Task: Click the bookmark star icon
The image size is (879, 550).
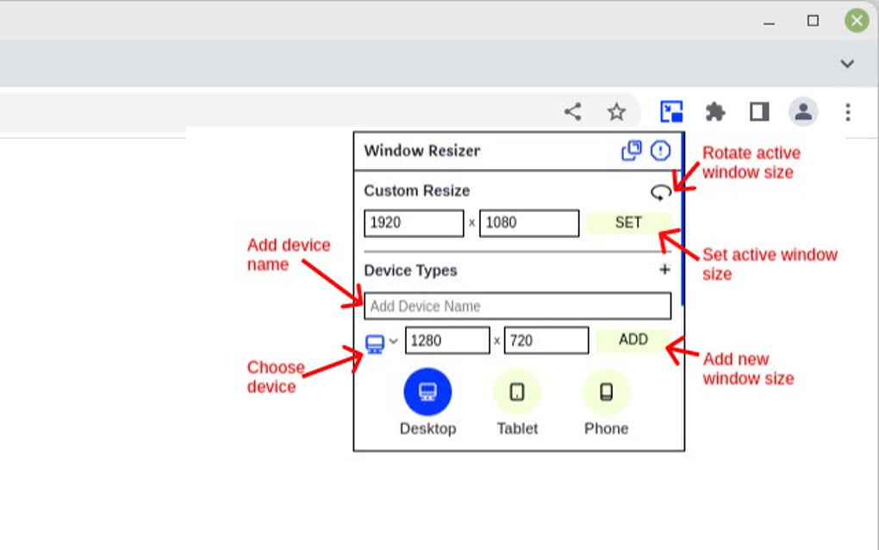Action: pyautogui.click(x=615, y=110)
